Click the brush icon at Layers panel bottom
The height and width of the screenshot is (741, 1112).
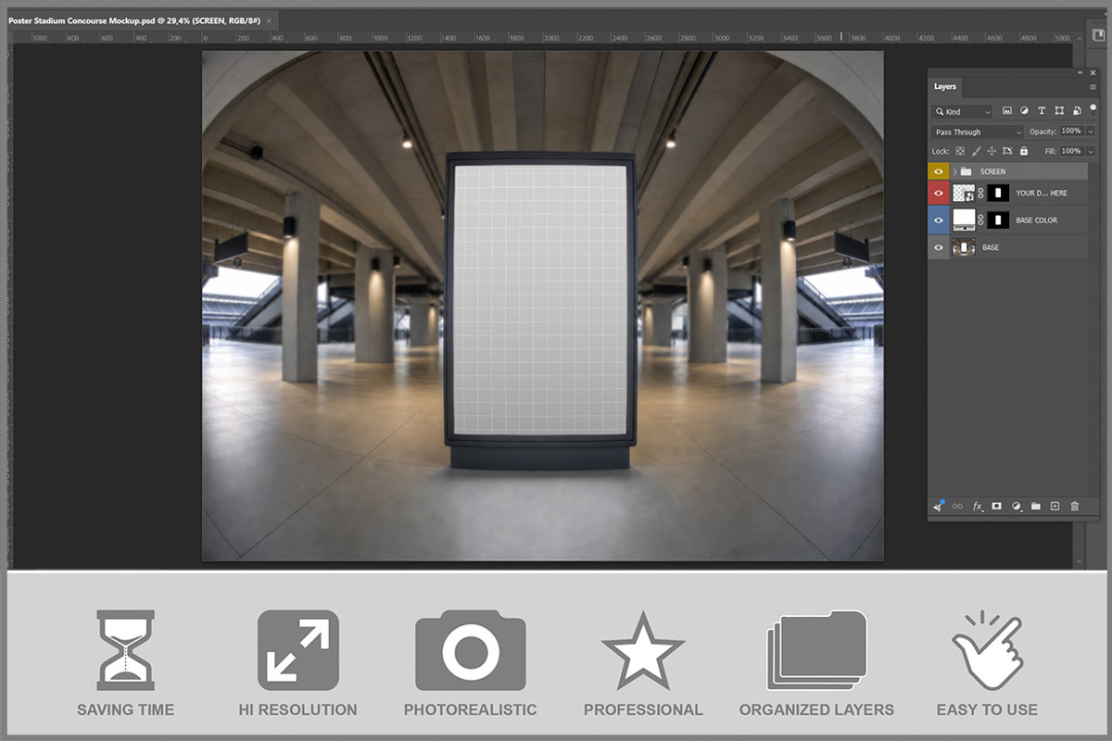[x=939, y=506]
